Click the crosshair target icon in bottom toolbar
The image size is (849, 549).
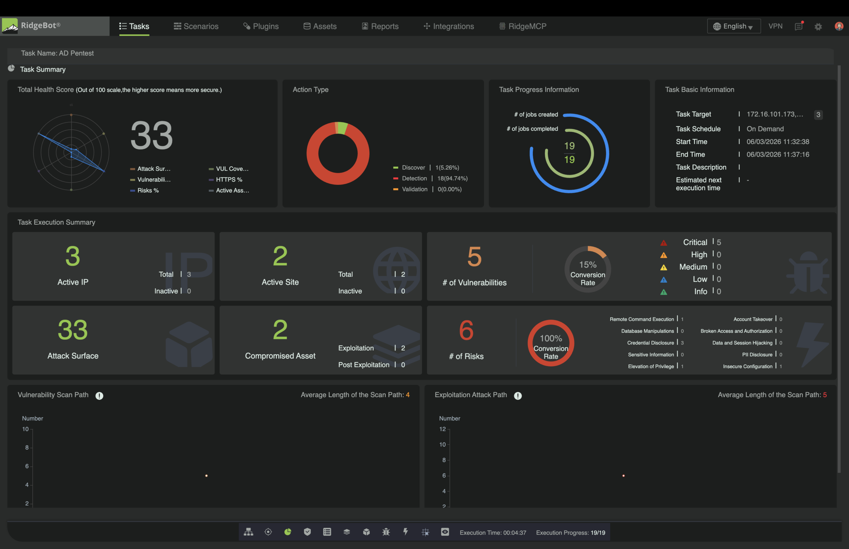tap(268, 532)
